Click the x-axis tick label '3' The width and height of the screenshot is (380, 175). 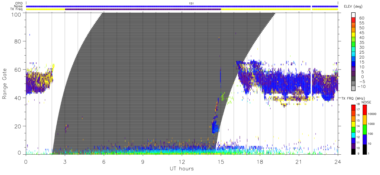(65, 161)
